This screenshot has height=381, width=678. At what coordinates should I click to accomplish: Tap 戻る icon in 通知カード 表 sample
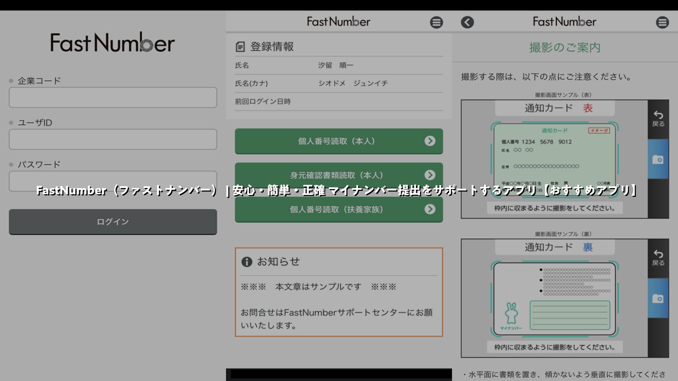pyautogui.click(x=658, y=119)
